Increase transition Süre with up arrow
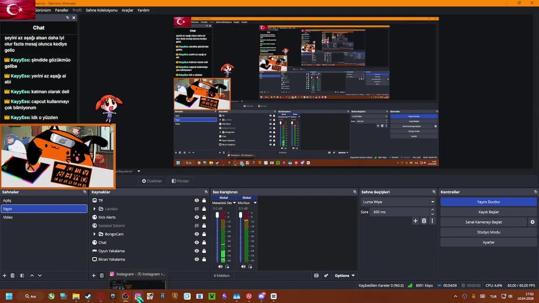Screen dimensions: 539x303 point(432,210)
